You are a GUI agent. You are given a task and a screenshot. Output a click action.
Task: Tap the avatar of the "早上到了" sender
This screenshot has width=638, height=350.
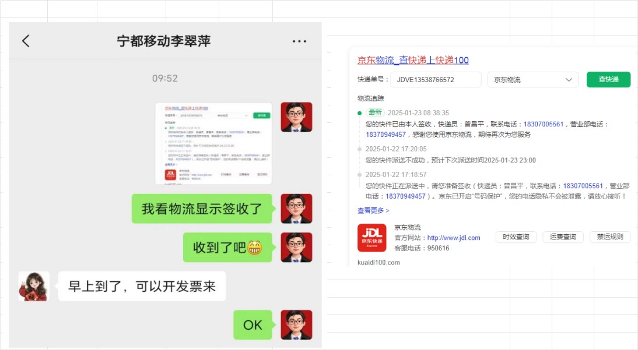point(34,286)
